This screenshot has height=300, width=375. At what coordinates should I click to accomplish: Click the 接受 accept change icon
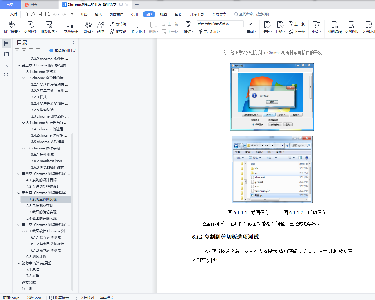coord(267,25)
